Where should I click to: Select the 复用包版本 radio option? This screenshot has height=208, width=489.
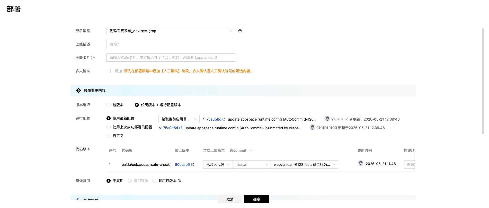coord(154,181)
